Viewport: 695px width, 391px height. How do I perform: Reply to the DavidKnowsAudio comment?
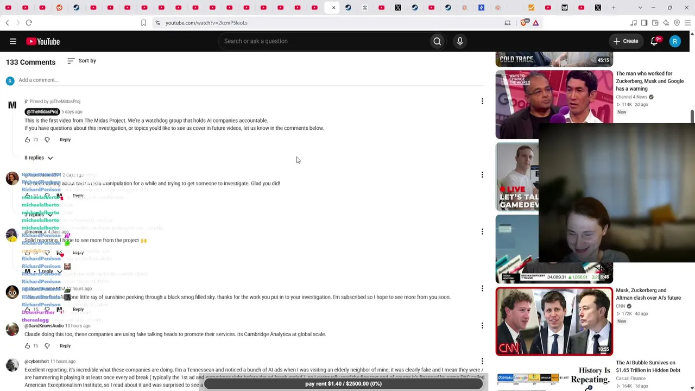click(65, 346)
